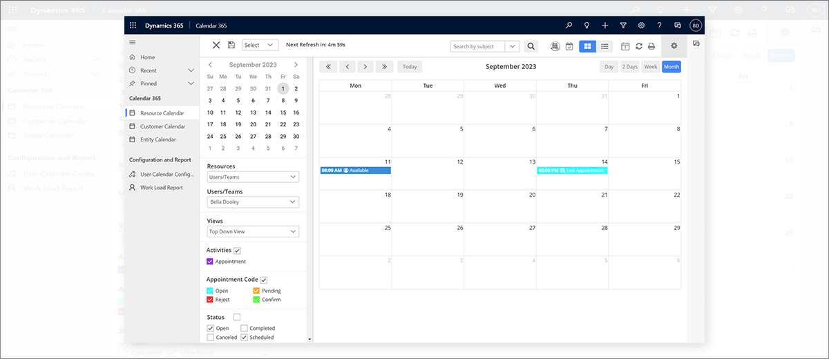Uncheck the red Reject checkbox
The image size is (829, 359).
(x=210, y=300)
